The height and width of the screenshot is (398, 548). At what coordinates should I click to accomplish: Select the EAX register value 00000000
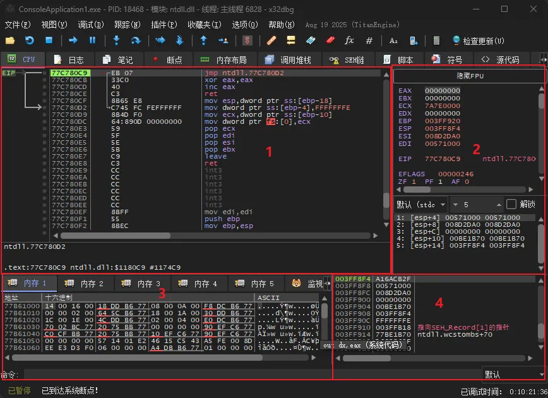(x=443, y=90)
